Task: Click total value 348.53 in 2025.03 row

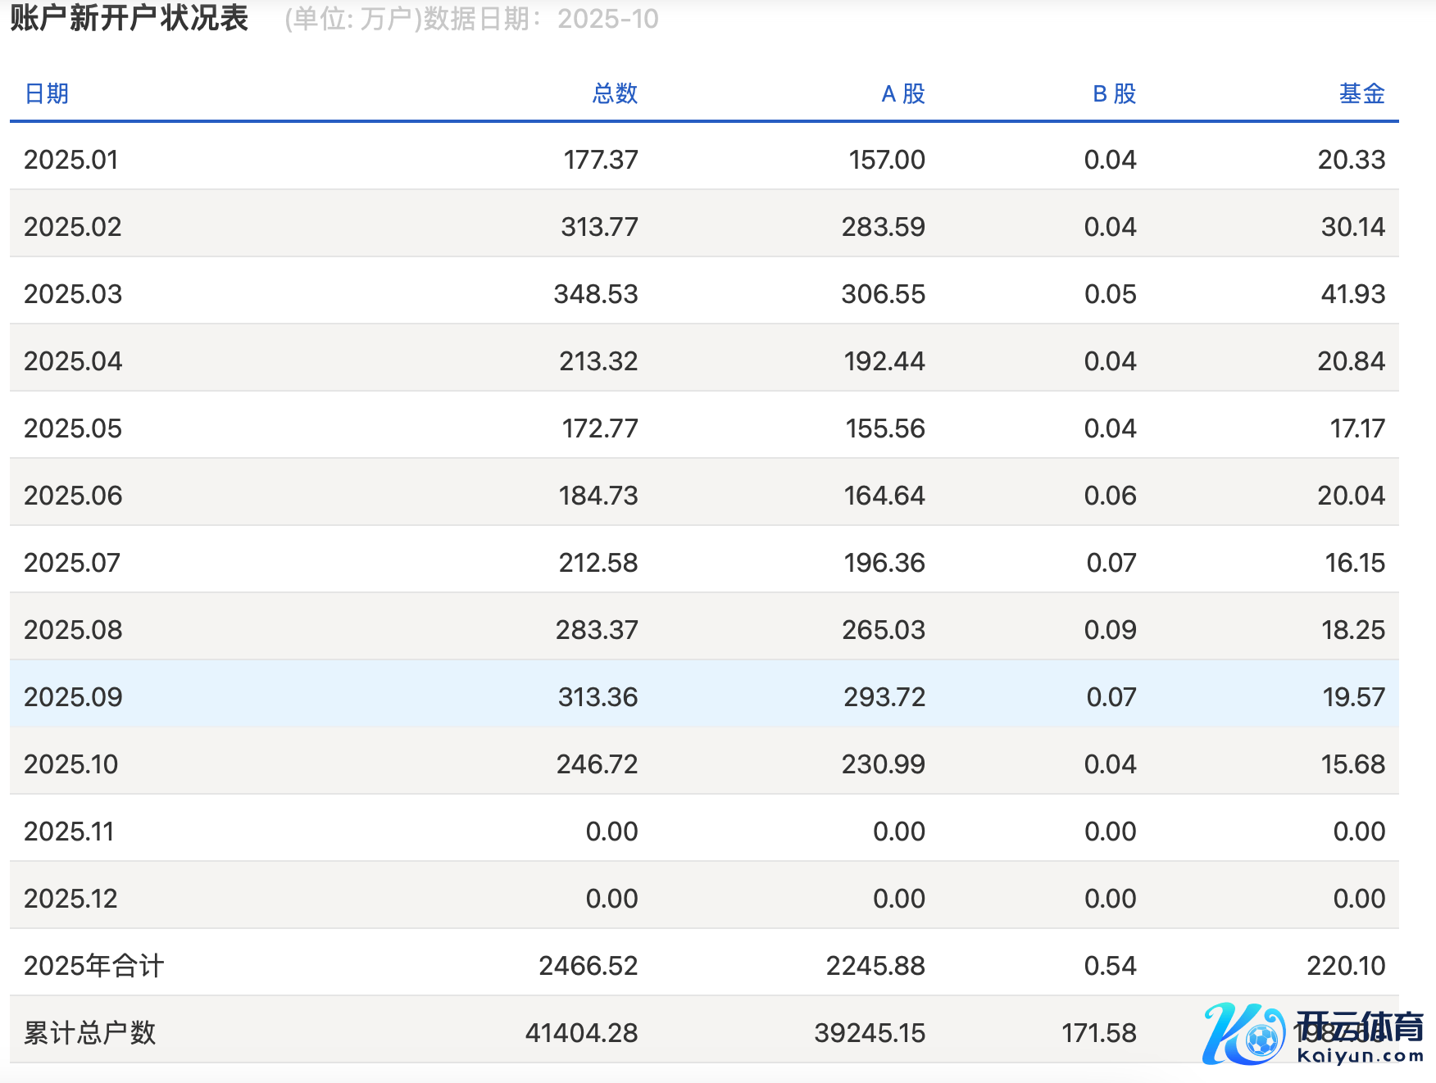Action: coord(595,294)
